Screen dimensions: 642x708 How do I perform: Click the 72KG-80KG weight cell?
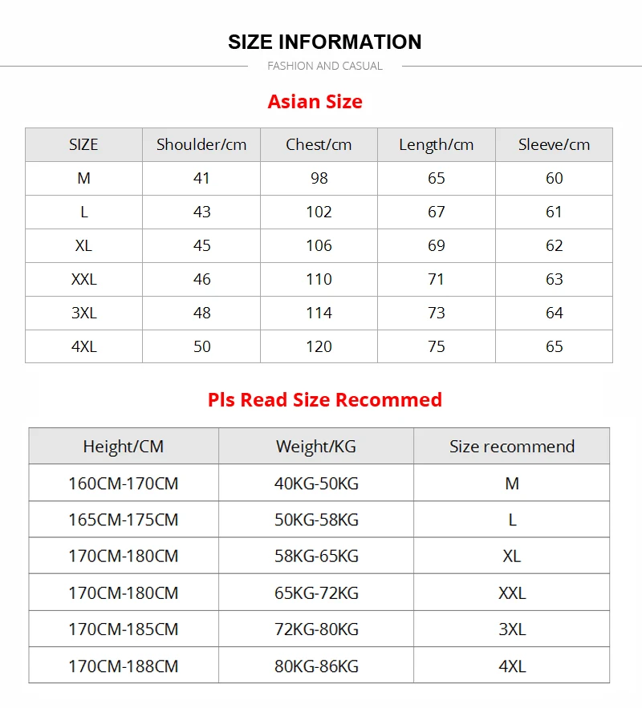316,629
